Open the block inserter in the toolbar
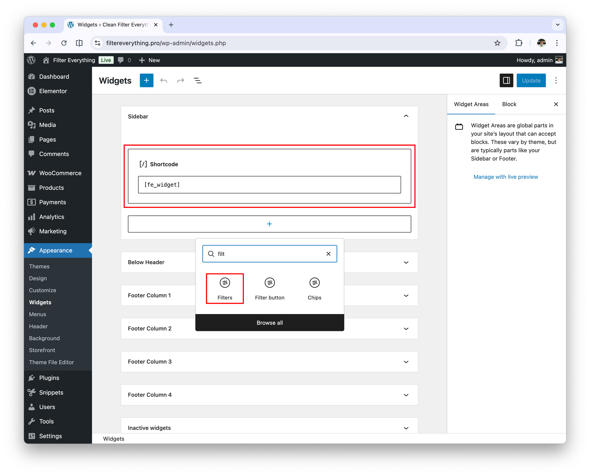The image size is (590, 475). click(x=146, y=81)
